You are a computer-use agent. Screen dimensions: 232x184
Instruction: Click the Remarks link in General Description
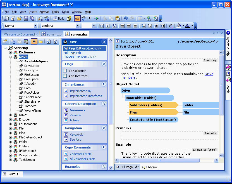point(75,115)
